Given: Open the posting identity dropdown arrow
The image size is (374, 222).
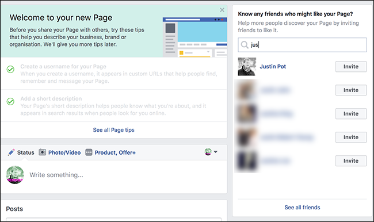Looking at the screenshot, I should pos(215,152).
